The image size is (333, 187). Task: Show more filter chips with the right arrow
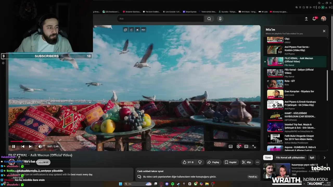(324, 158)
